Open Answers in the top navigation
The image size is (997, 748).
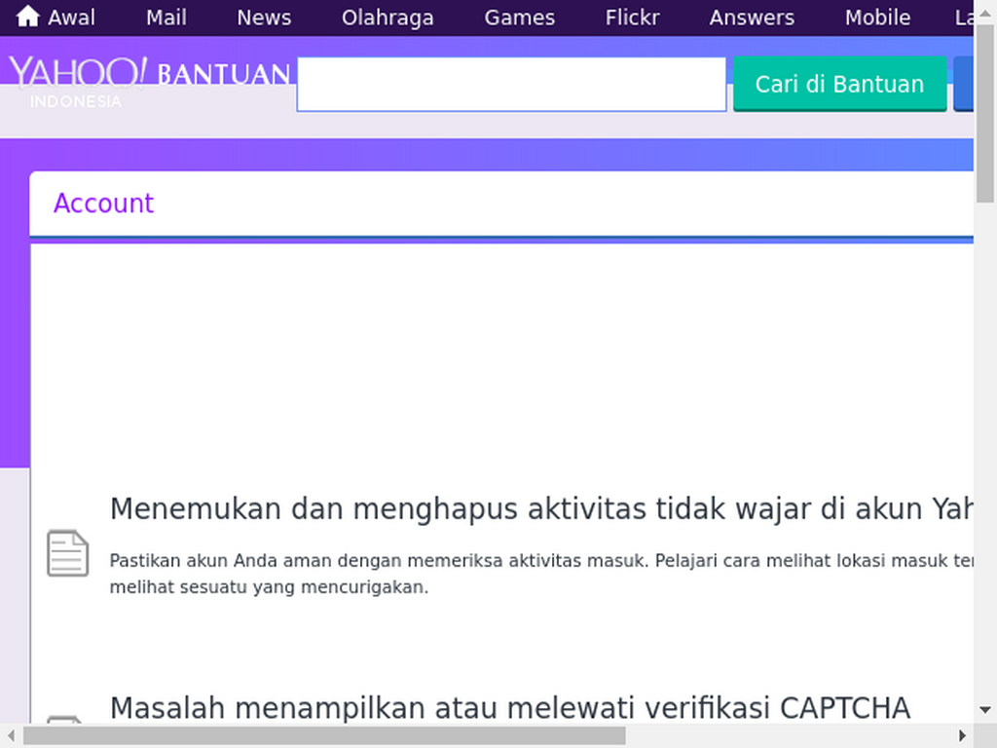[x=753, y=18]
